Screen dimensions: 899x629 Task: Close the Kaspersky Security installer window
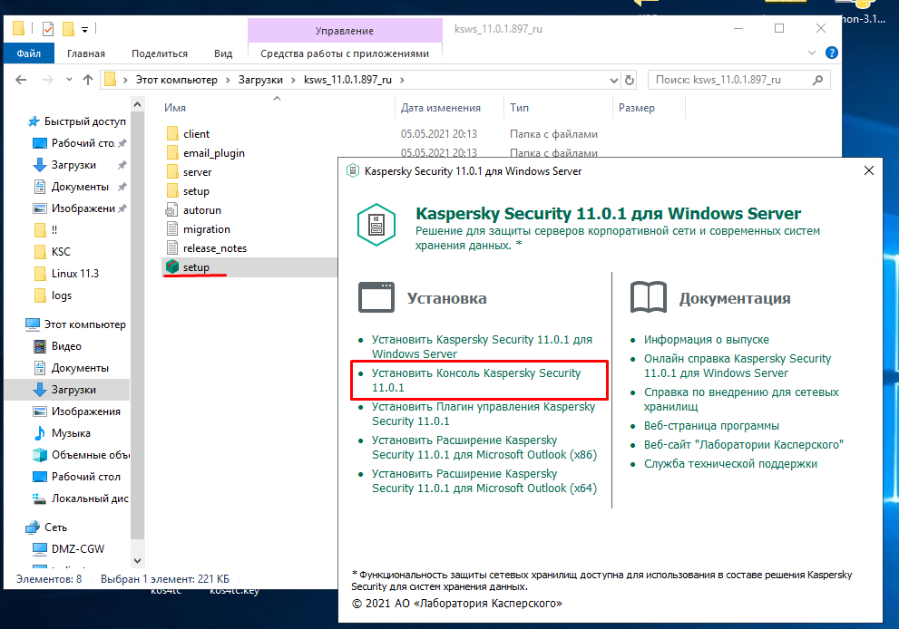point(869,170)
